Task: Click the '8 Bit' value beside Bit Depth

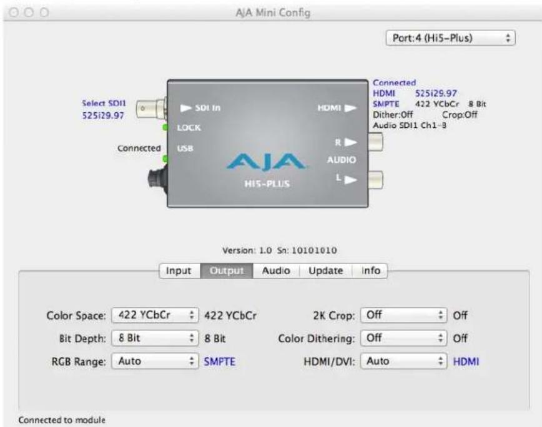Action: (x=215, y=338)
